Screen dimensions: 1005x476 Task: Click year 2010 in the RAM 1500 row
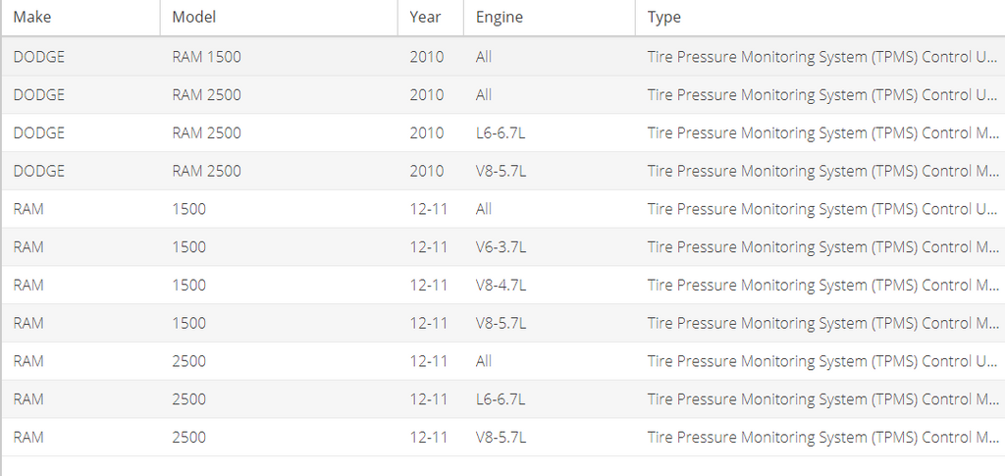[x=427, y=57]
